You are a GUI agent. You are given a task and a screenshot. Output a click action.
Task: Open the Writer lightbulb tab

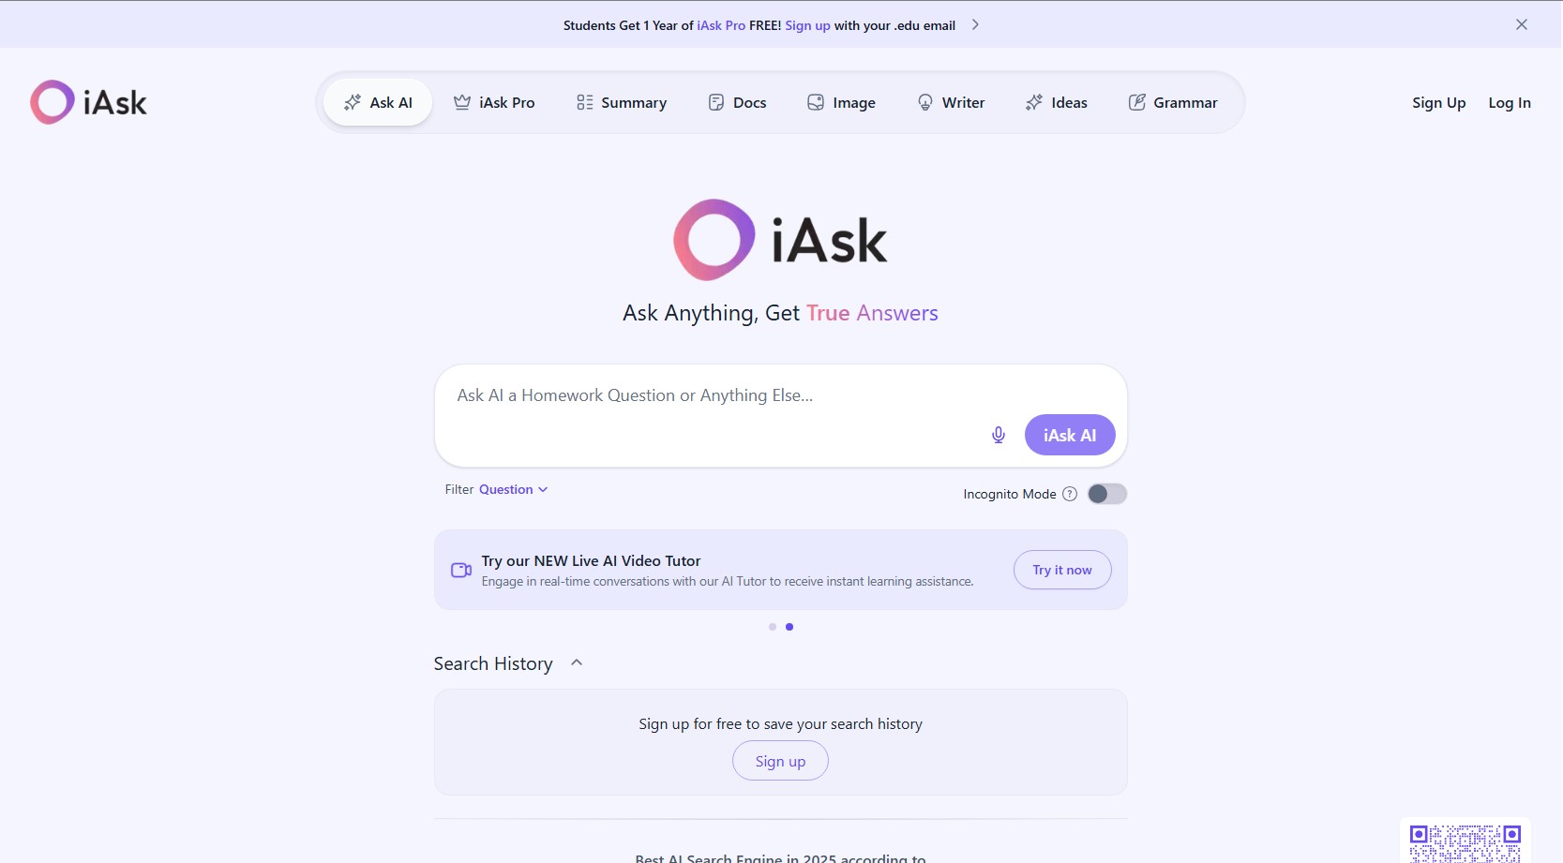(x=951, y=103)
